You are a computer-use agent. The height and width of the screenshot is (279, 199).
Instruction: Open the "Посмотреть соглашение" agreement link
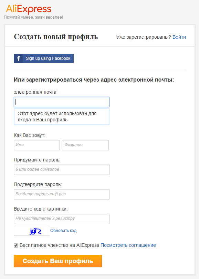click(x=128, y=245)
